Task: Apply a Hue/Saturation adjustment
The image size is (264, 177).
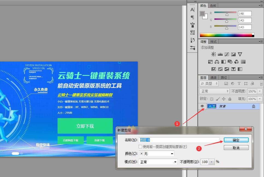Action: (210, 62)
